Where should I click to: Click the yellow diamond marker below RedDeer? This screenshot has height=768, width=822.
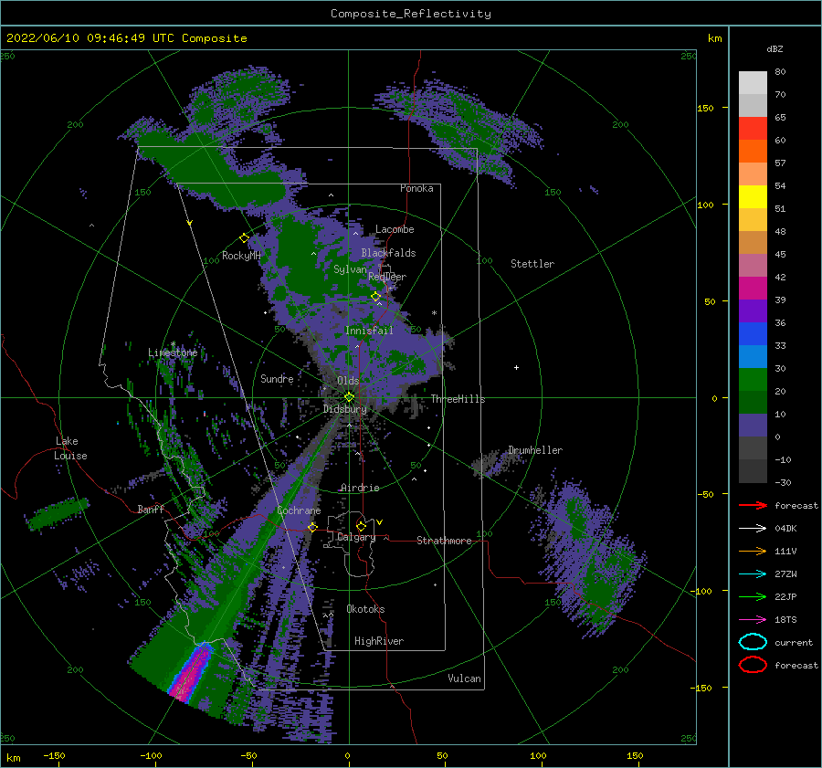point(375,297)
